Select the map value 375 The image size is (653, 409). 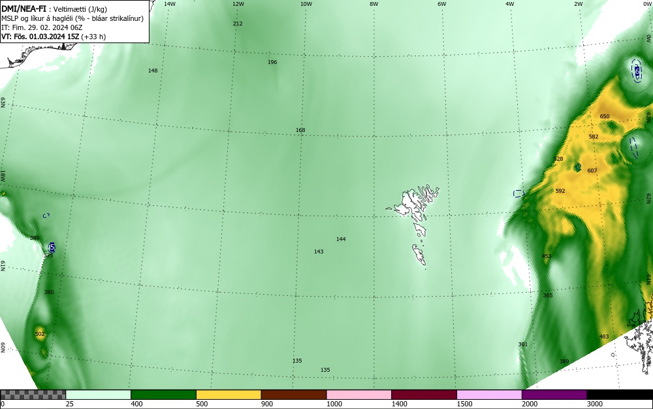tap(48, 255)
